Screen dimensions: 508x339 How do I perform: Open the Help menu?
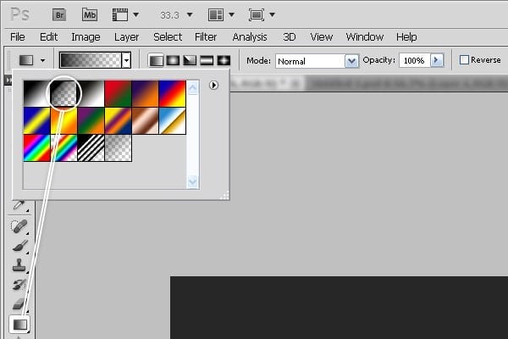[x=406, y=37]
